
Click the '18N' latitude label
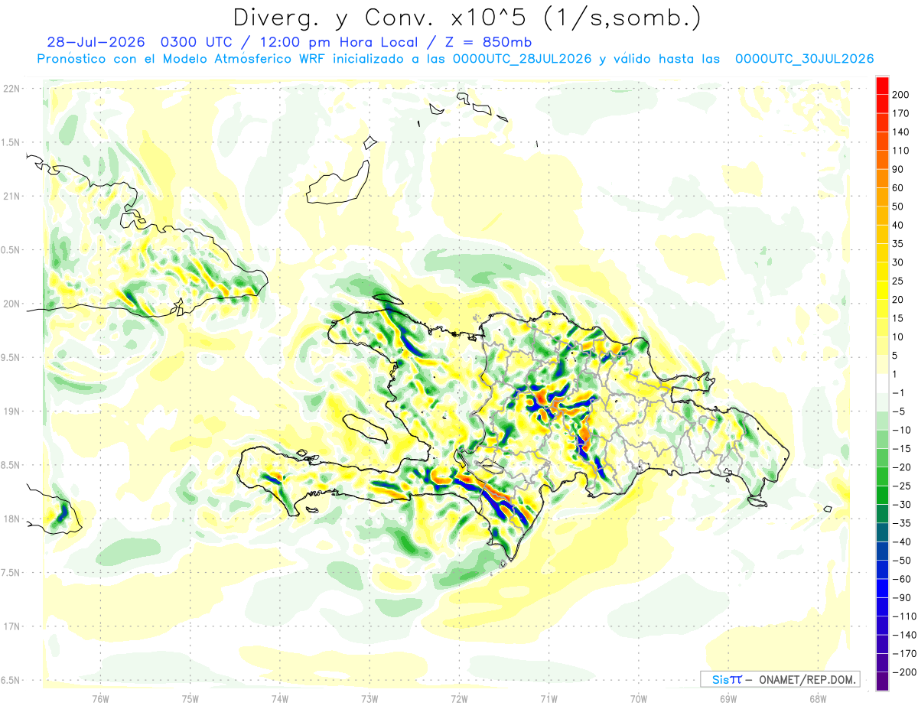click(x=12, y=519)
